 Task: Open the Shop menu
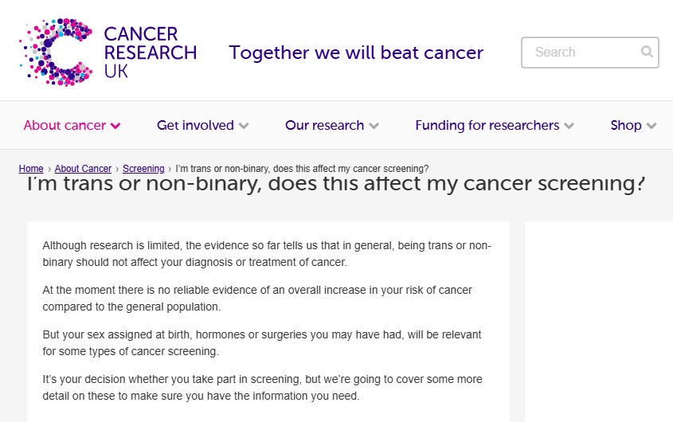(626, 125)
